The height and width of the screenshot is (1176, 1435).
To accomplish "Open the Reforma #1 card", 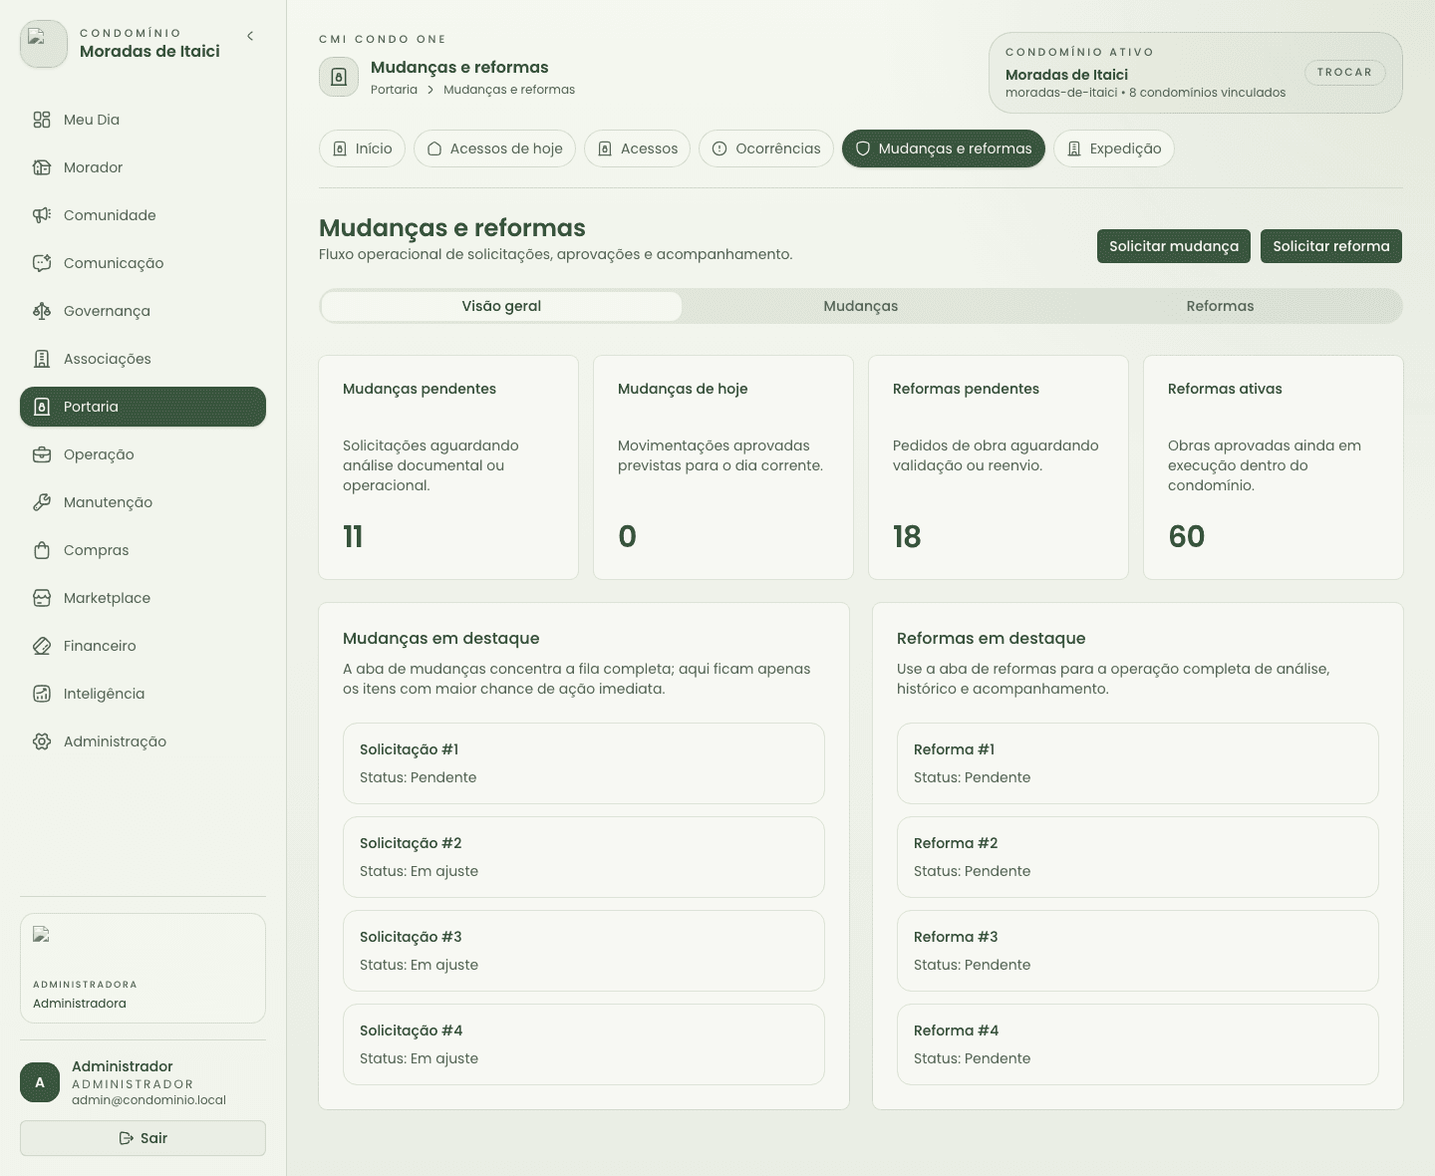I will pos(1138,763).
